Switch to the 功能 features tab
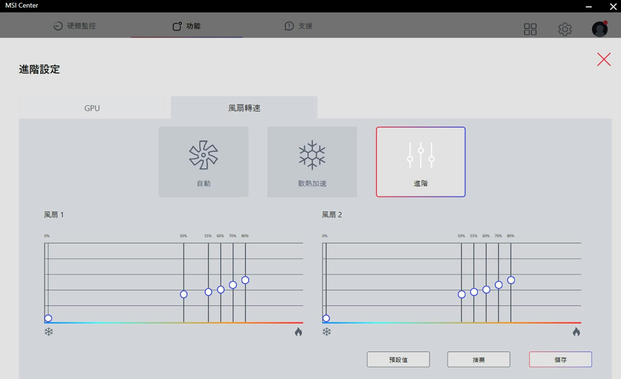 [x=186, y=26]
